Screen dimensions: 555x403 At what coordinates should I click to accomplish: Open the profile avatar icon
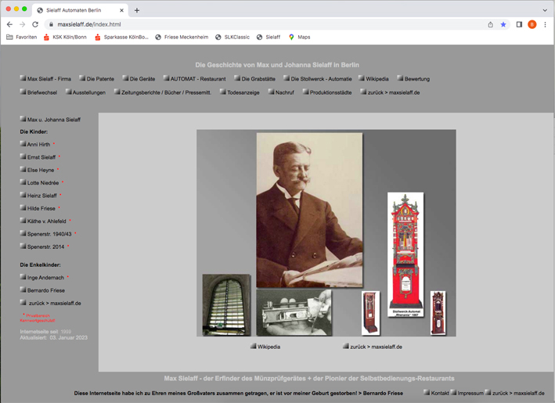click(x=532, y=24)
